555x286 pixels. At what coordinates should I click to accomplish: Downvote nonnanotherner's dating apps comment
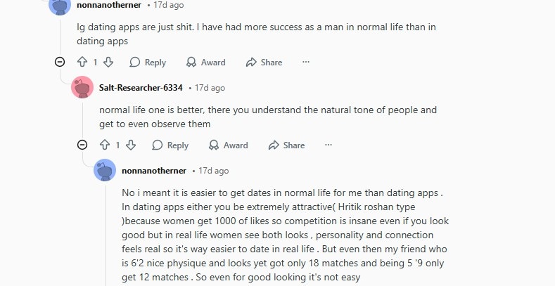click(108, 63)
